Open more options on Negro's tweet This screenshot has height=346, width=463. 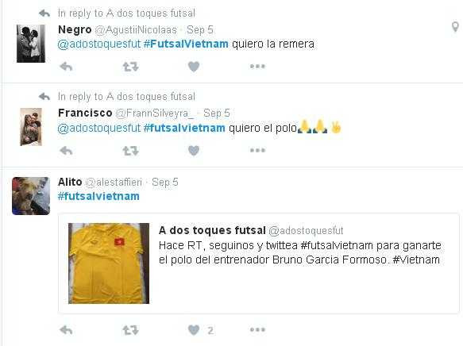(257, 67)
